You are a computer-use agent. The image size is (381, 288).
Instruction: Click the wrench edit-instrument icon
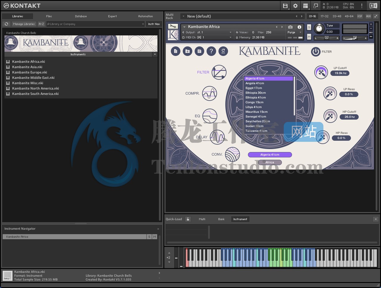[x=173, y=26]
